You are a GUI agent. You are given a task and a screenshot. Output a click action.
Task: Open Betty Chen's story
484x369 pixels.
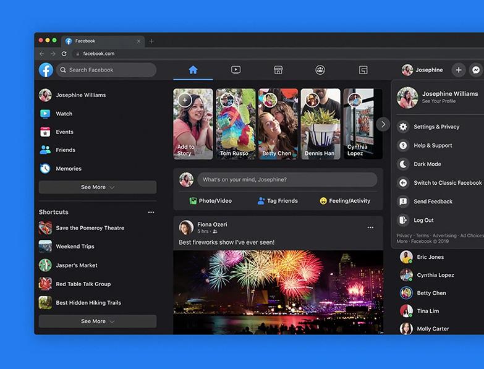[278, 124]
